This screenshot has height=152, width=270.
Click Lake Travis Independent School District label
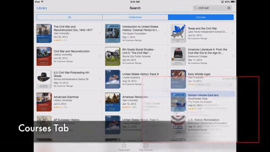tap(208, 32)
